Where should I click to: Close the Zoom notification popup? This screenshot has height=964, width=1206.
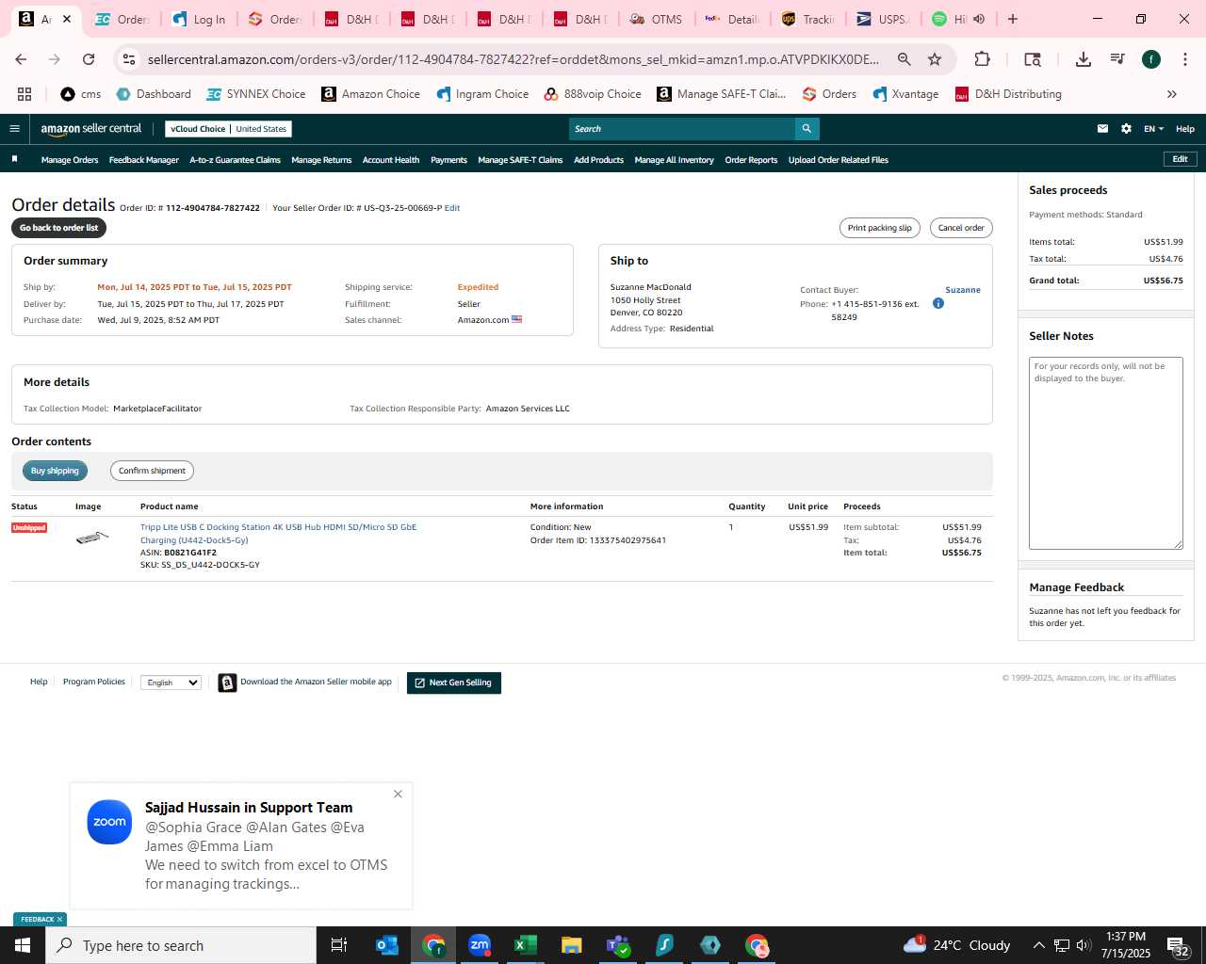point(398,794)
